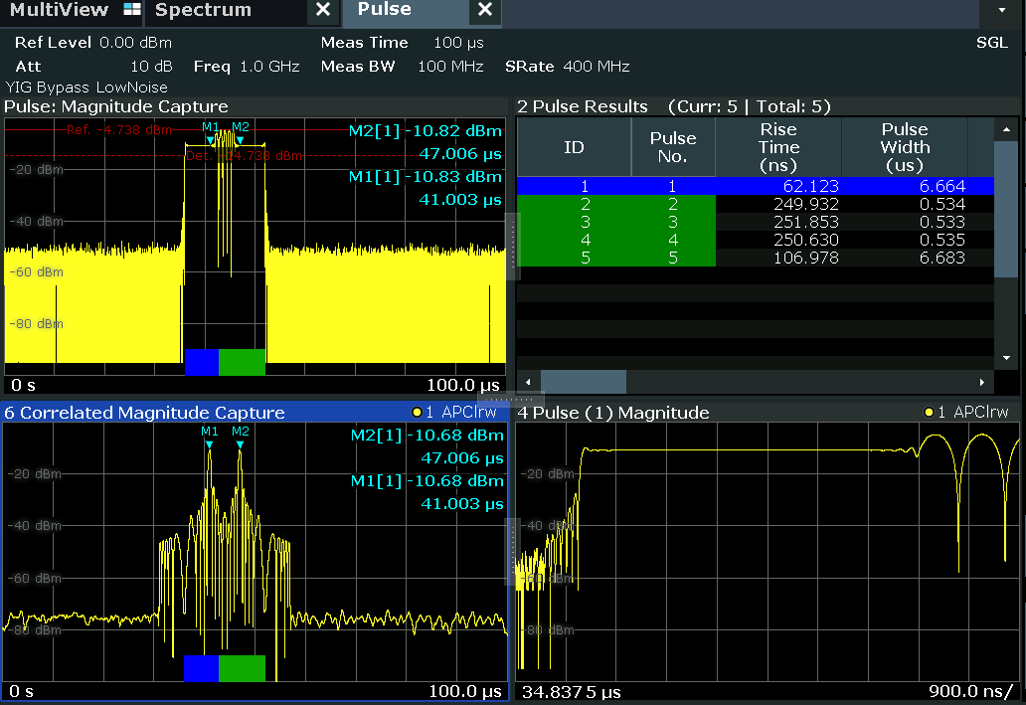Open the channel tab overflow dropdown arrow

pyautogui.click(x=1000, y=10)
